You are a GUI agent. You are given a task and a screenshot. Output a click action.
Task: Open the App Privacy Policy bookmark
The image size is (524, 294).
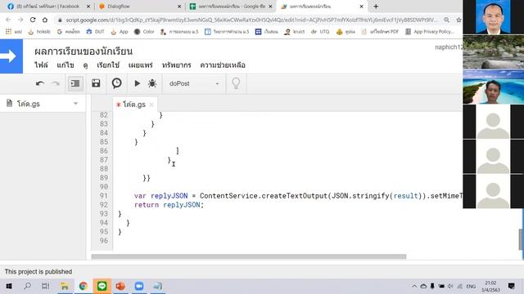[x=430, y=32]
